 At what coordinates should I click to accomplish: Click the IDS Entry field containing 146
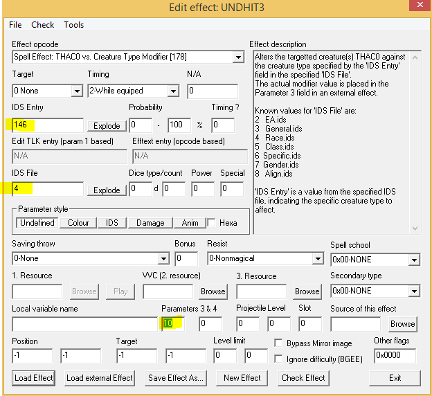[x=48, y=125]
